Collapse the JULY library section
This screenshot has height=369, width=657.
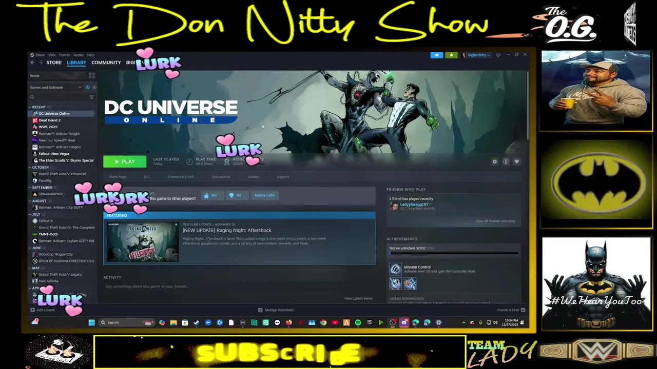coord(30,214)
